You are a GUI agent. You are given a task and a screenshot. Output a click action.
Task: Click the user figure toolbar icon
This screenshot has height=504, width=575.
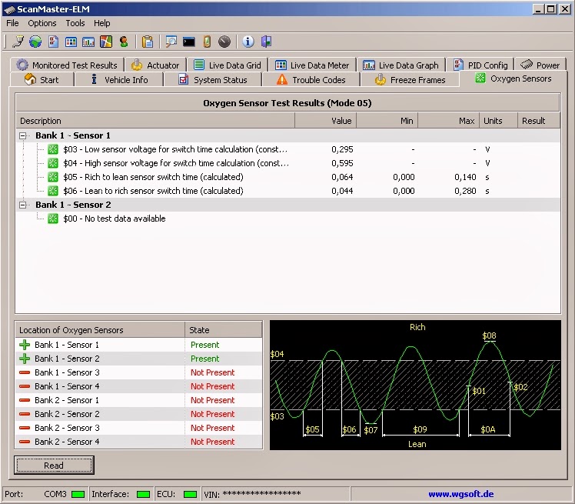coord(124,42)
